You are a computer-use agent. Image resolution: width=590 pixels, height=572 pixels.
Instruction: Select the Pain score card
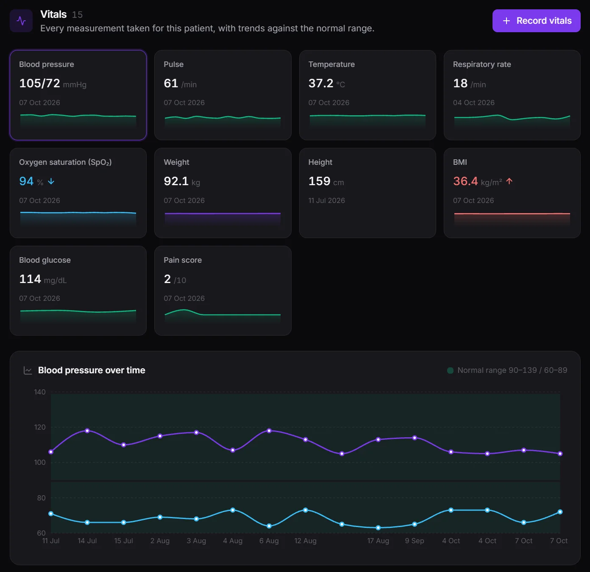tap(223, 291)
